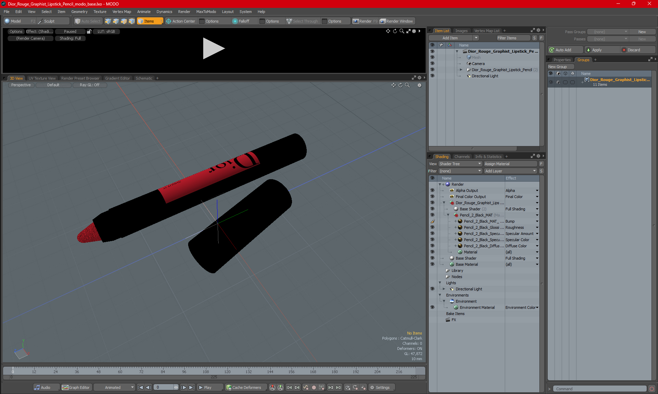The width and height of the screenshot is (658, 394).
Task: Jump to next keyframe icon
Action: tap(330, 388)
